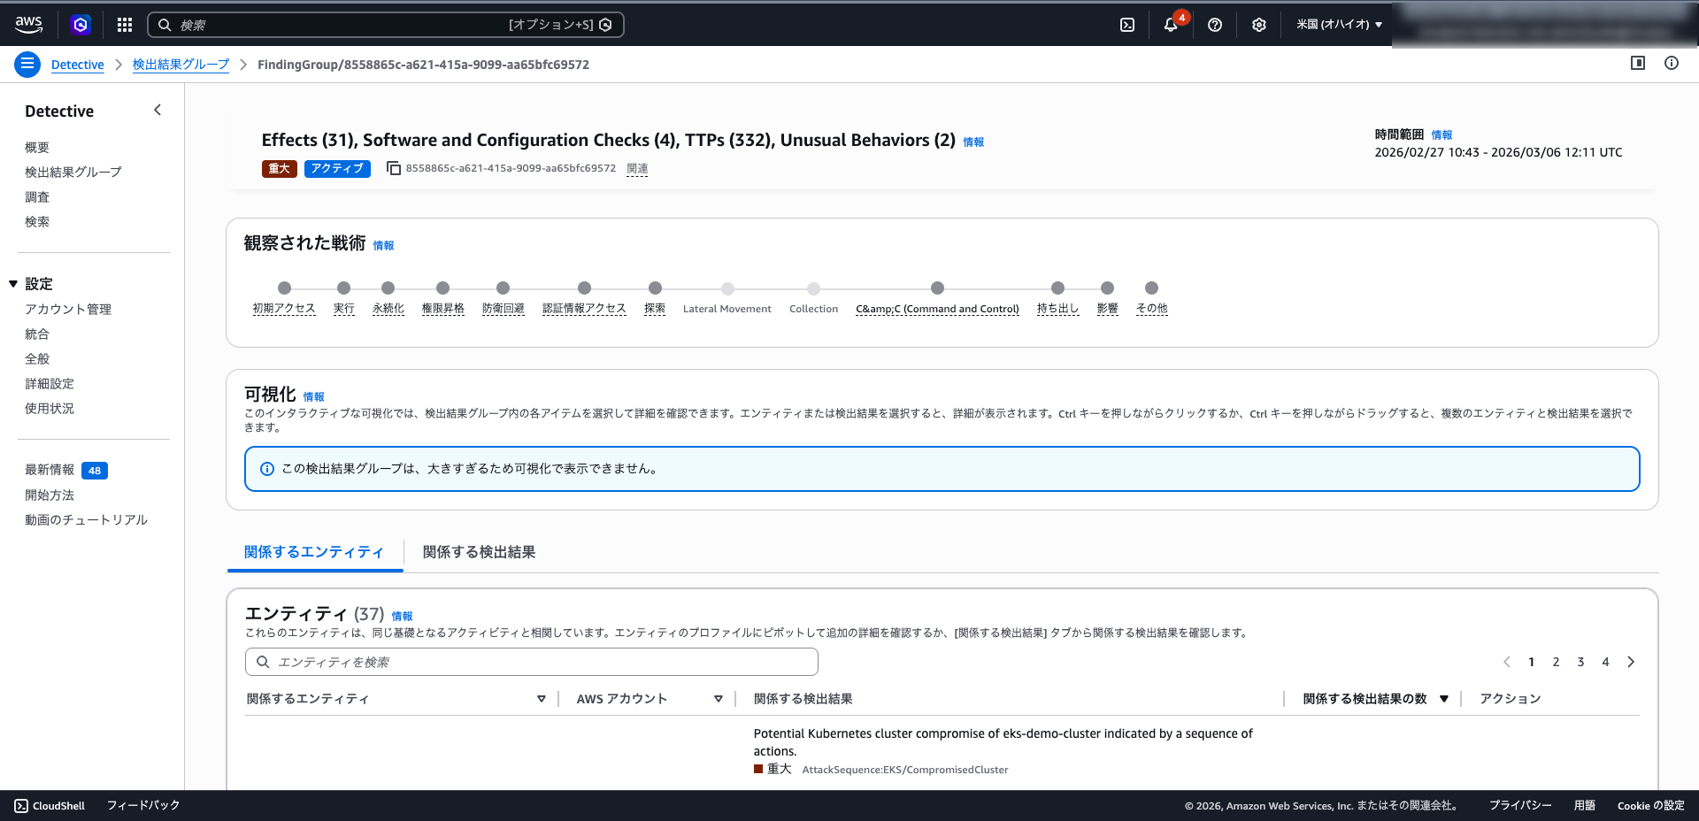Collapse the Detective side navigation
This screenshot has height=821, width=1699.
tap(158, 110)
